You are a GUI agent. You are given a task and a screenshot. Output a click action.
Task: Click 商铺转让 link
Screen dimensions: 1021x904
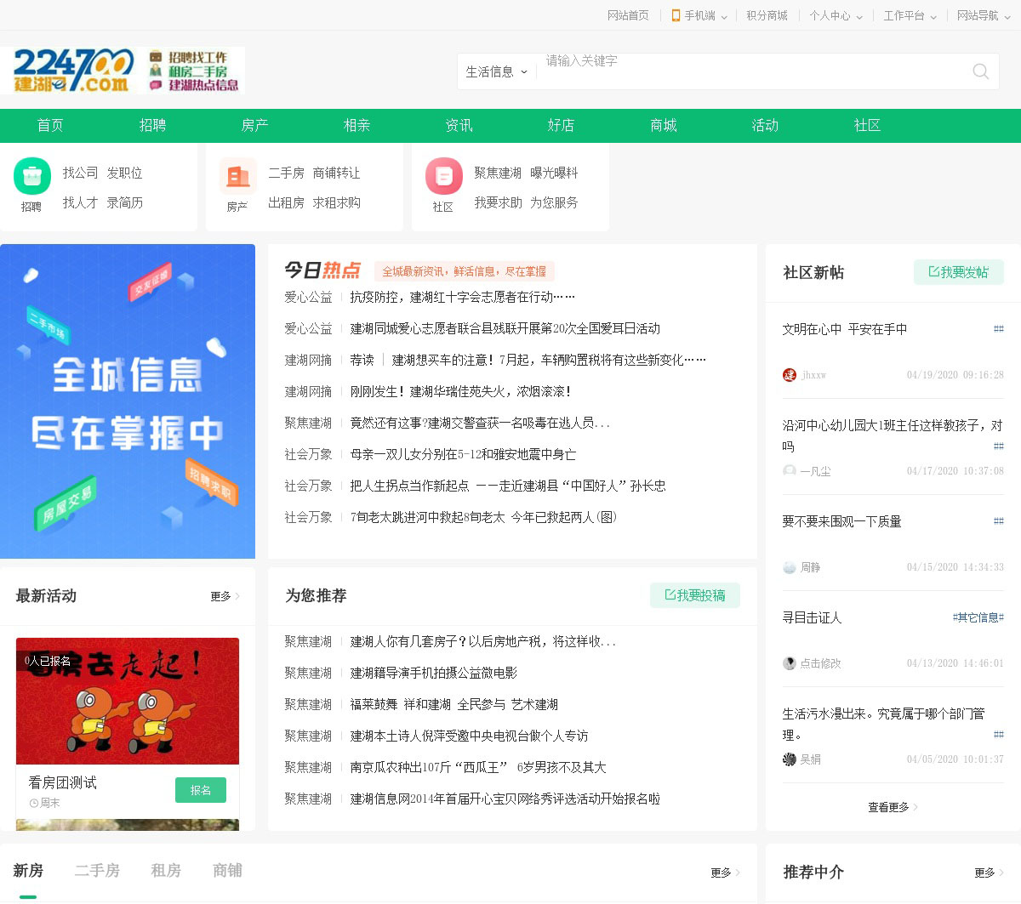click(x=336, y=173)
